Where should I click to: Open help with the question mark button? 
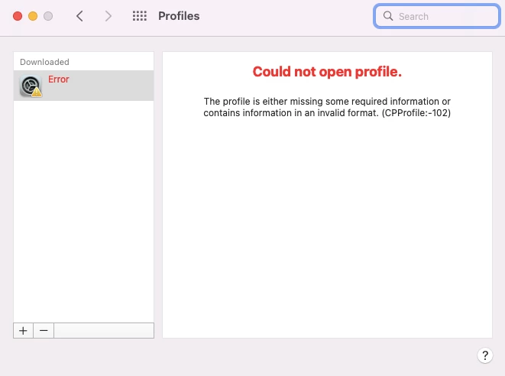(x=484, y=355)
